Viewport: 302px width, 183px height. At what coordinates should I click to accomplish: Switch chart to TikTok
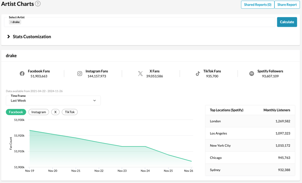(x=70, y=112)
